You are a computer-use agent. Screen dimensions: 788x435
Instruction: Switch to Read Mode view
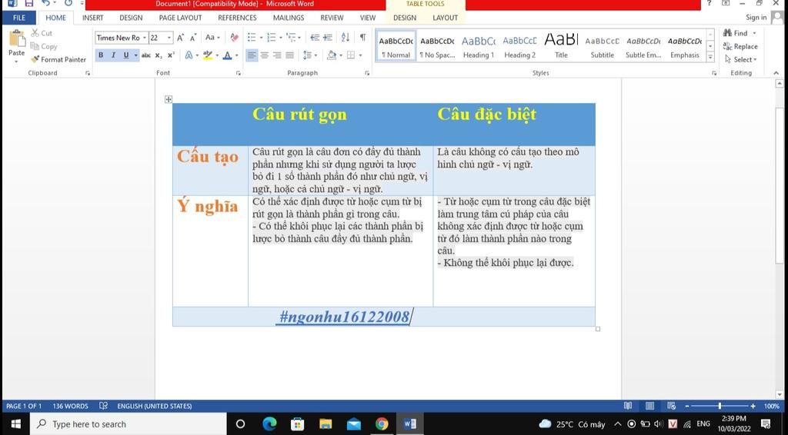click(628, 406)
